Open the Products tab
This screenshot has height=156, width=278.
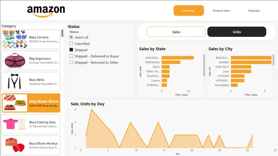pos(254,11)
